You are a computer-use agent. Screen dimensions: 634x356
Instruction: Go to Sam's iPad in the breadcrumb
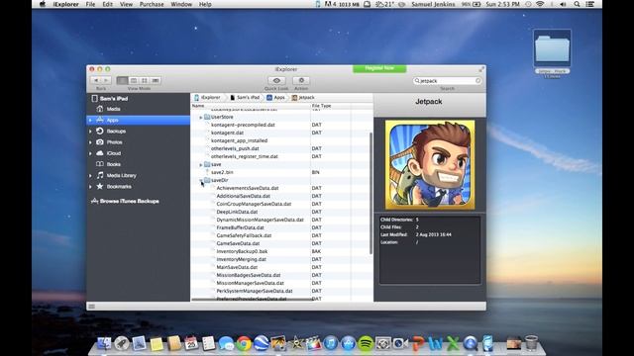pyautogui.click(x=245, y=97)
